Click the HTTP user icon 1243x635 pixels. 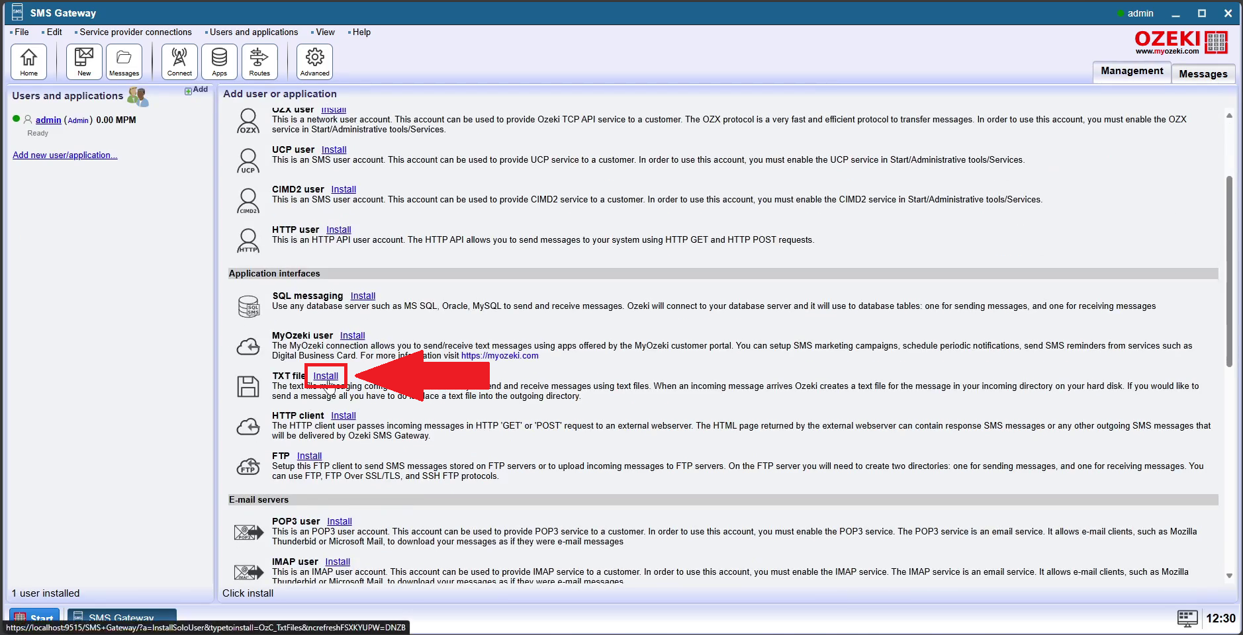click(x=248, y=241)
